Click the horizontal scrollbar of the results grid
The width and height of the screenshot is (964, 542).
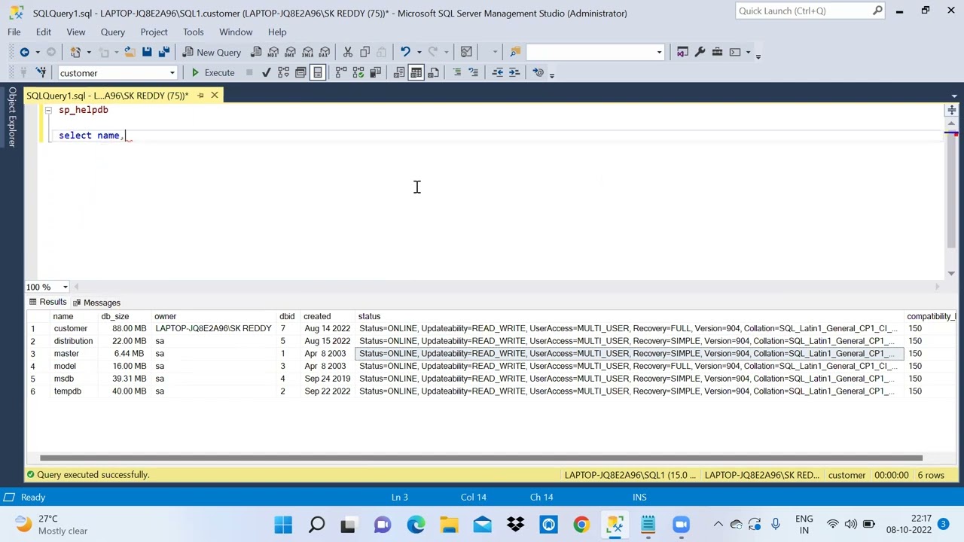pyautogui.click(x=480, y=458)
